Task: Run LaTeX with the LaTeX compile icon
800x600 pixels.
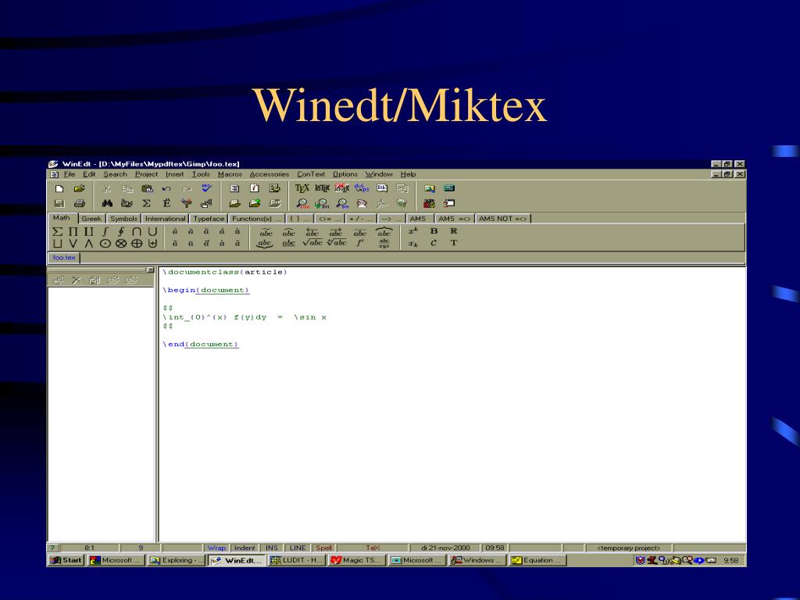Action: coord(322,188)
